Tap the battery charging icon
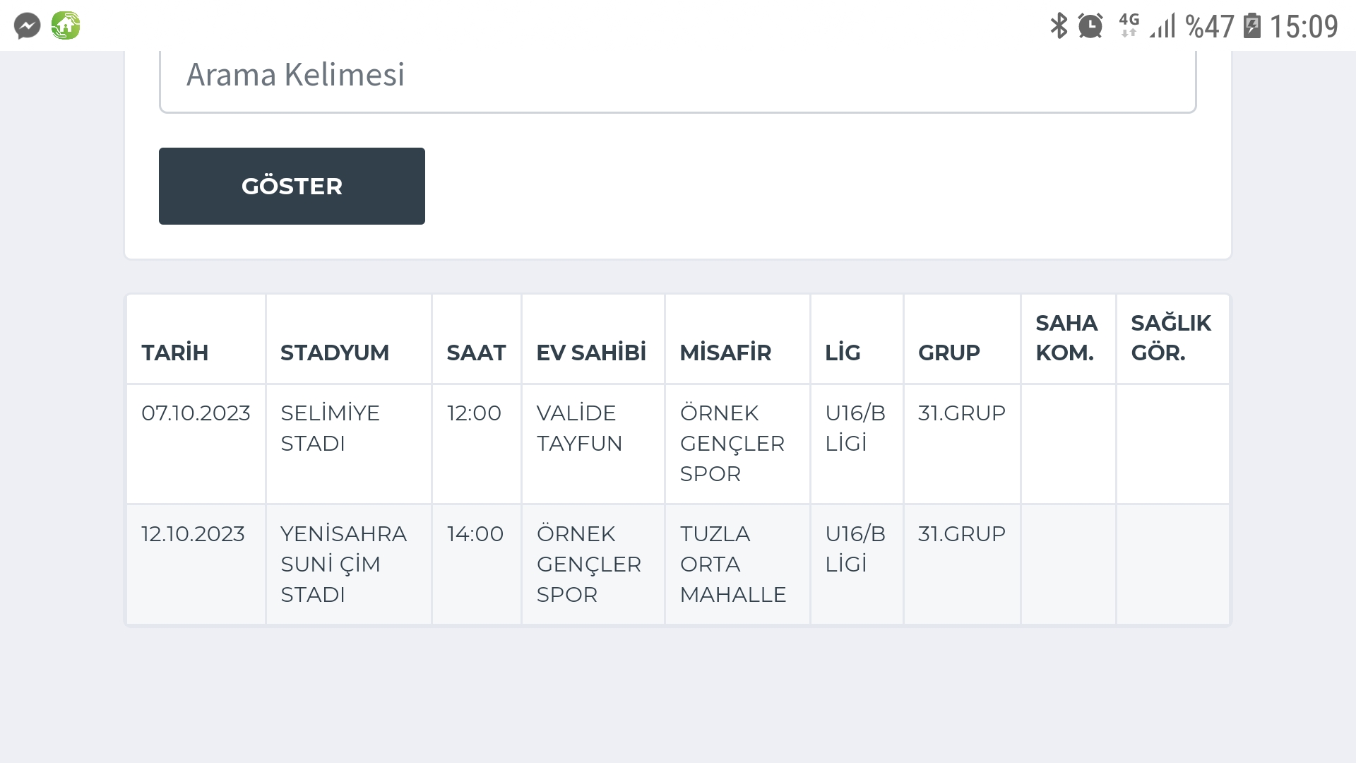Viewport: 1356px width, 763px height. tap(1252, 25)
